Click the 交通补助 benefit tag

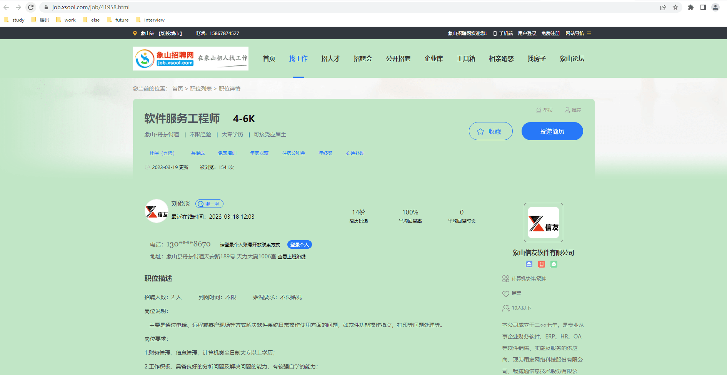tap(355, 153)
